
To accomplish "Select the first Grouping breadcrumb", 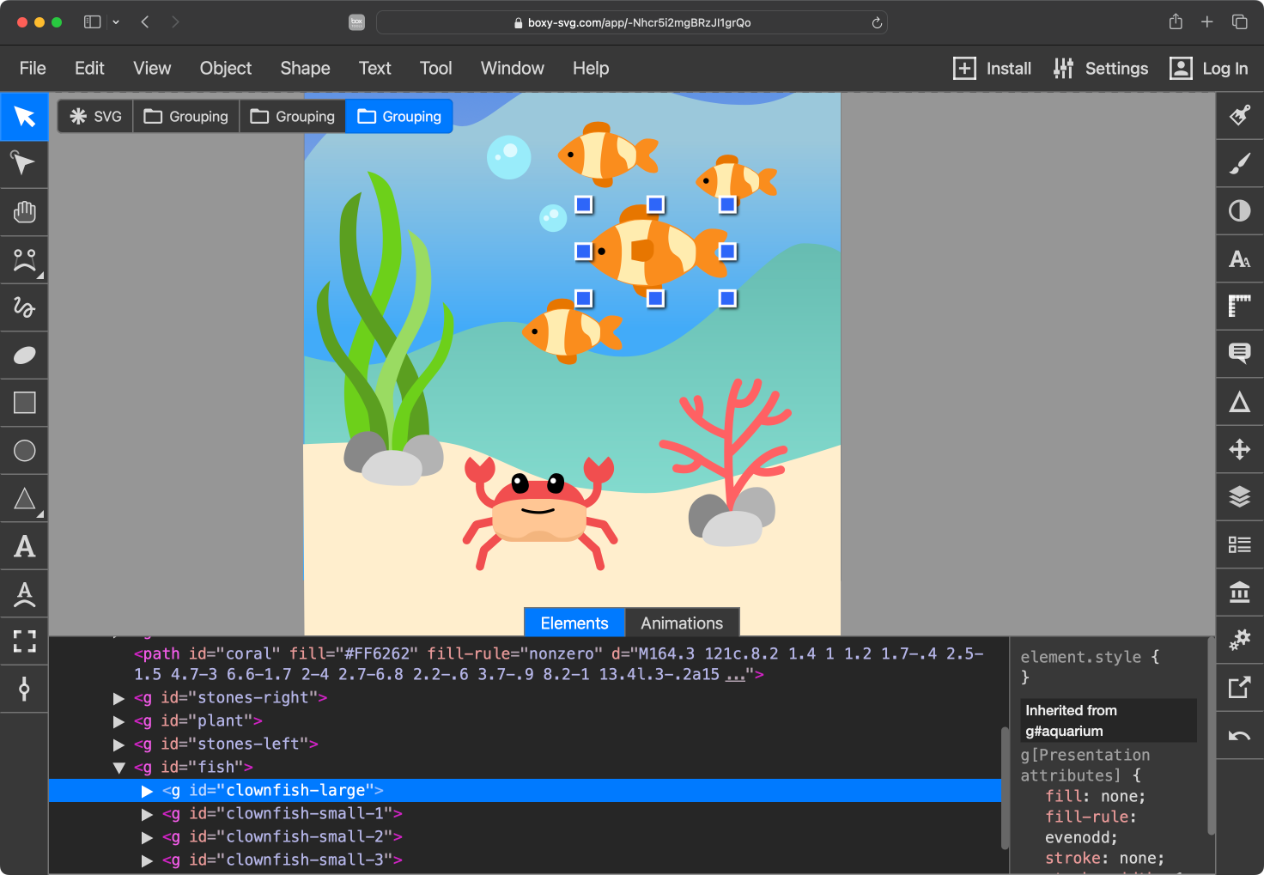I will tap(186, 117).
